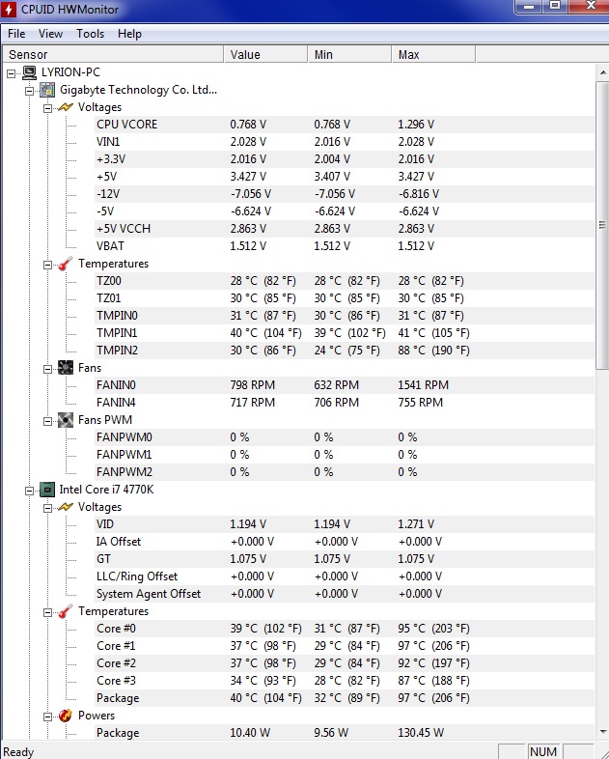Select the TMPIN1 temperature row
This screenshot has width=609, height=759.
345,333
